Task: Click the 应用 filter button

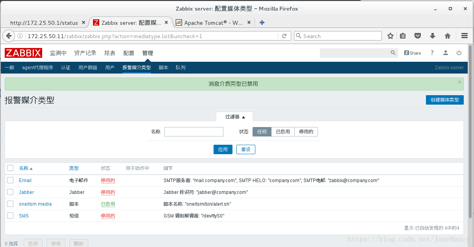Action: coord(223,149)
